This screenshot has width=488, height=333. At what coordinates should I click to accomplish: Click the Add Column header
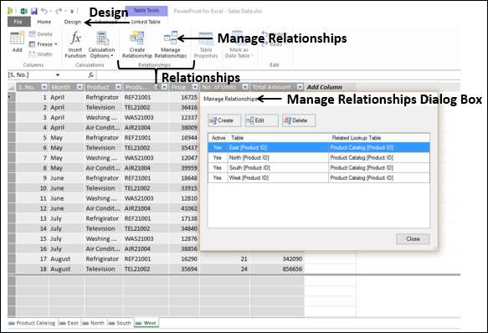coord(324,87)
